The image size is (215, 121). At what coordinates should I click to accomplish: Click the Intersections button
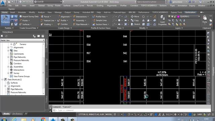point(81,16)
